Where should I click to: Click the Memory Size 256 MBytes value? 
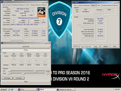point(85,12)
